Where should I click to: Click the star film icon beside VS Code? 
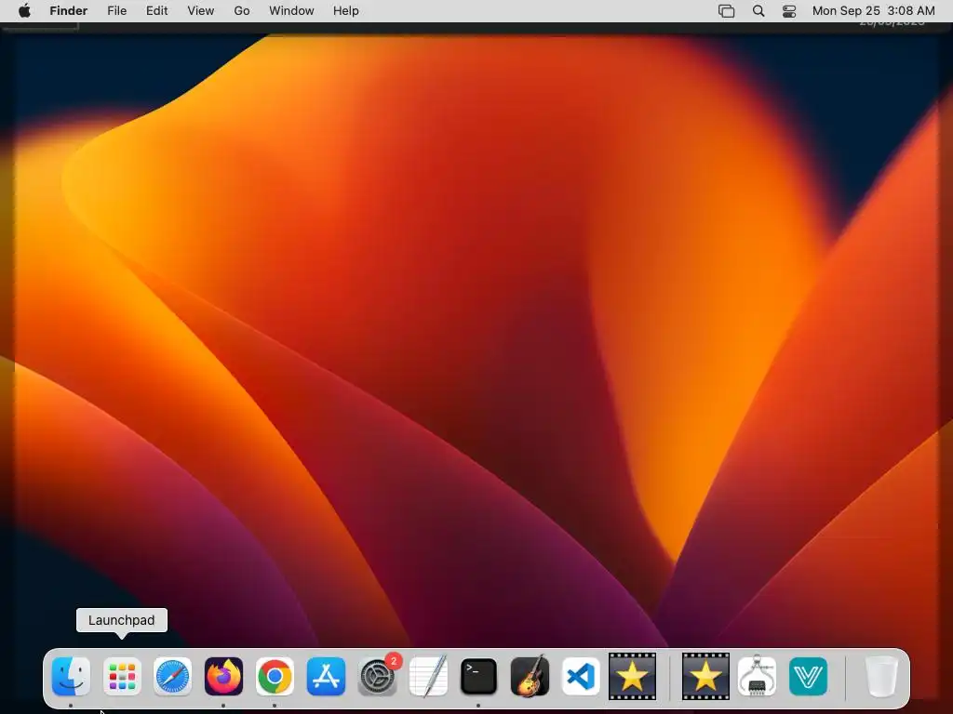(x=632, y=677)
